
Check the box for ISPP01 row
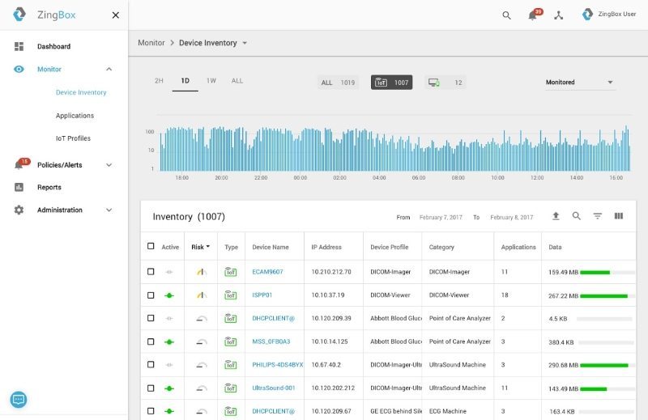pos(151,295)
